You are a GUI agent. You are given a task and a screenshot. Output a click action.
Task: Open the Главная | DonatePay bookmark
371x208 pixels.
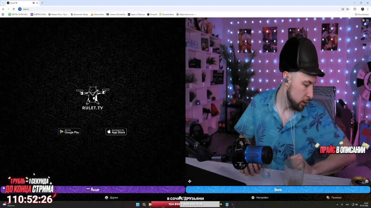(x=116, y=14)
